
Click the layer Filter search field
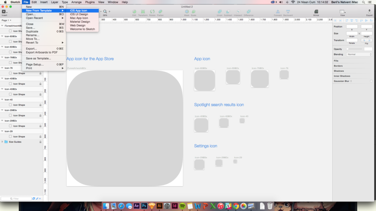point(16,199)
